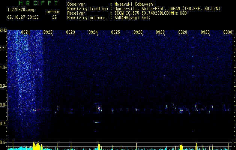Click the yellow intensity peak below 0924
The height and width of the screenshot is (150, 236).
coord(99,146)
